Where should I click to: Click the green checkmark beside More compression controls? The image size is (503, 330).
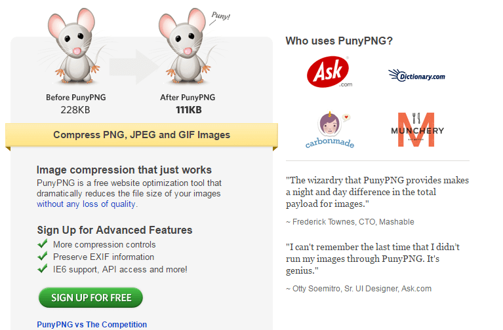click(x=43, y=245)
